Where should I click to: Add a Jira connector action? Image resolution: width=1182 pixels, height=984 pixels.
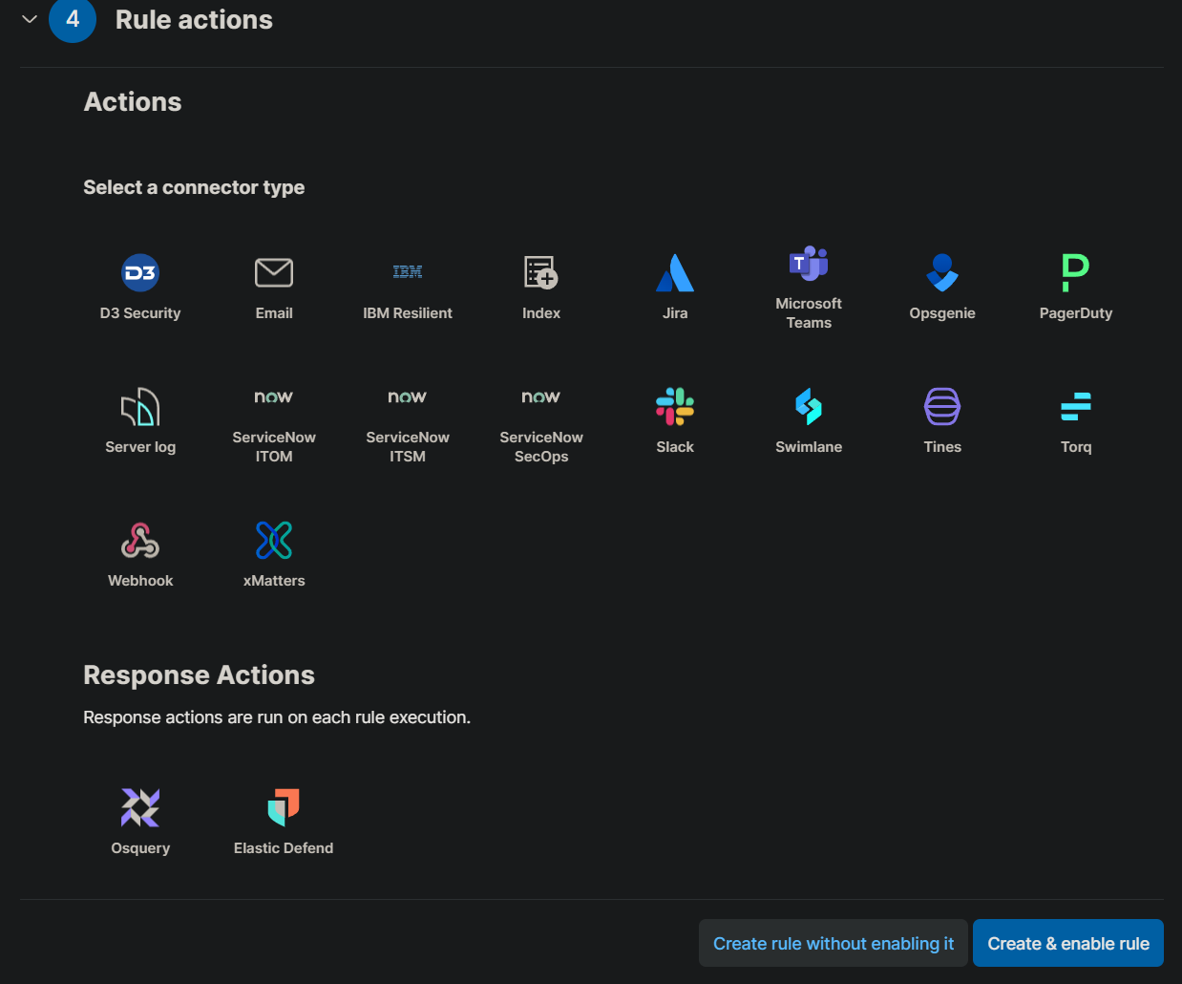tap(675, 287)
